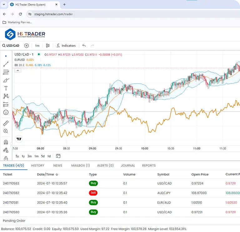Undo the last chart action
The width and height of the screenshot is (240, 232).
coord(84,46)
